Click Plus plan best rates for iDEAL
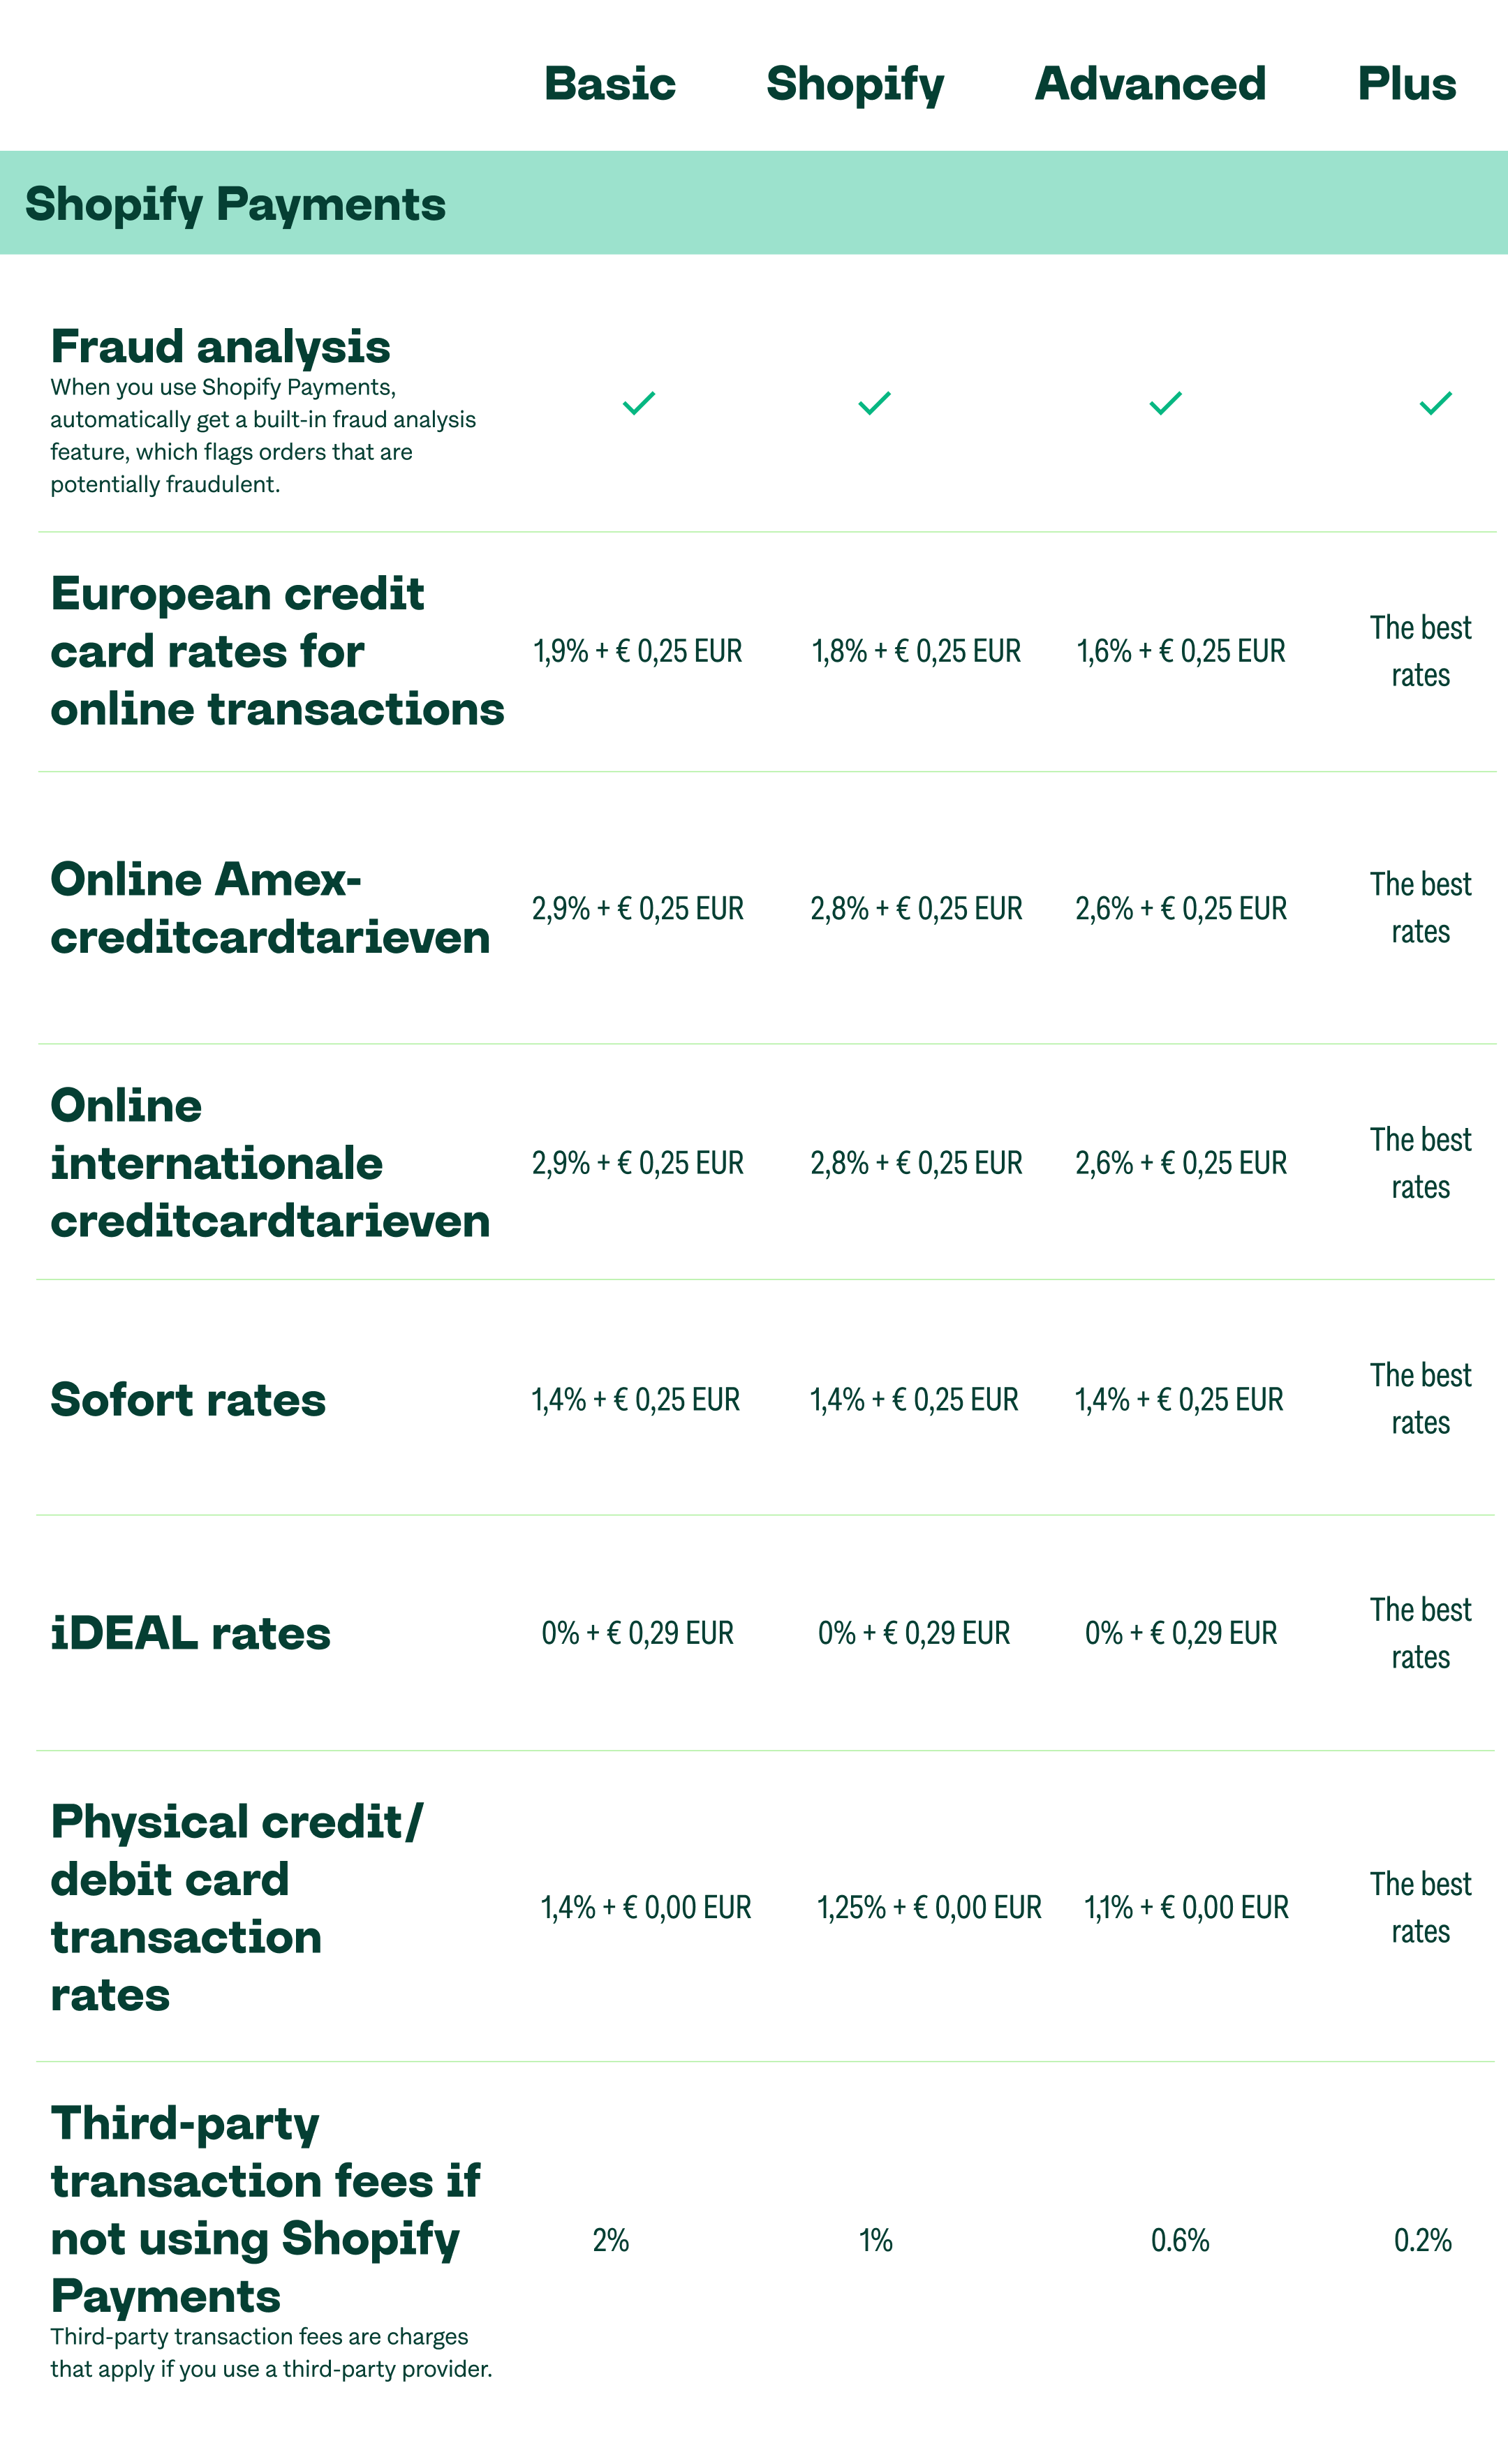This screenshot has width=1508, height=2464. [1420, 1633]
